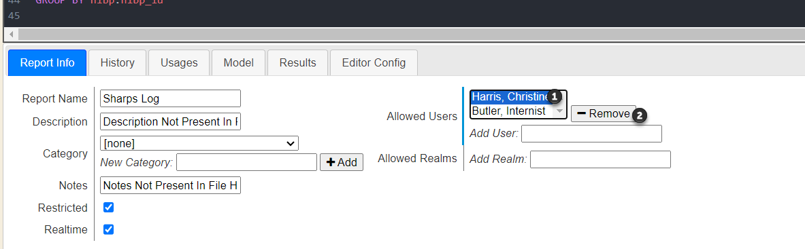Click into the Description text field
The image size is (805, 249).
pos(170,122)
